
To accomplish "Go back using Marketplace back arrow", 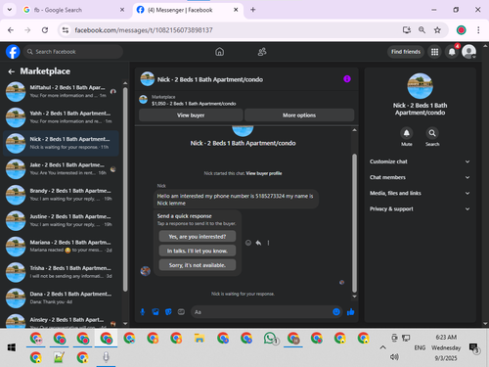I will click(x=12, y=71).
